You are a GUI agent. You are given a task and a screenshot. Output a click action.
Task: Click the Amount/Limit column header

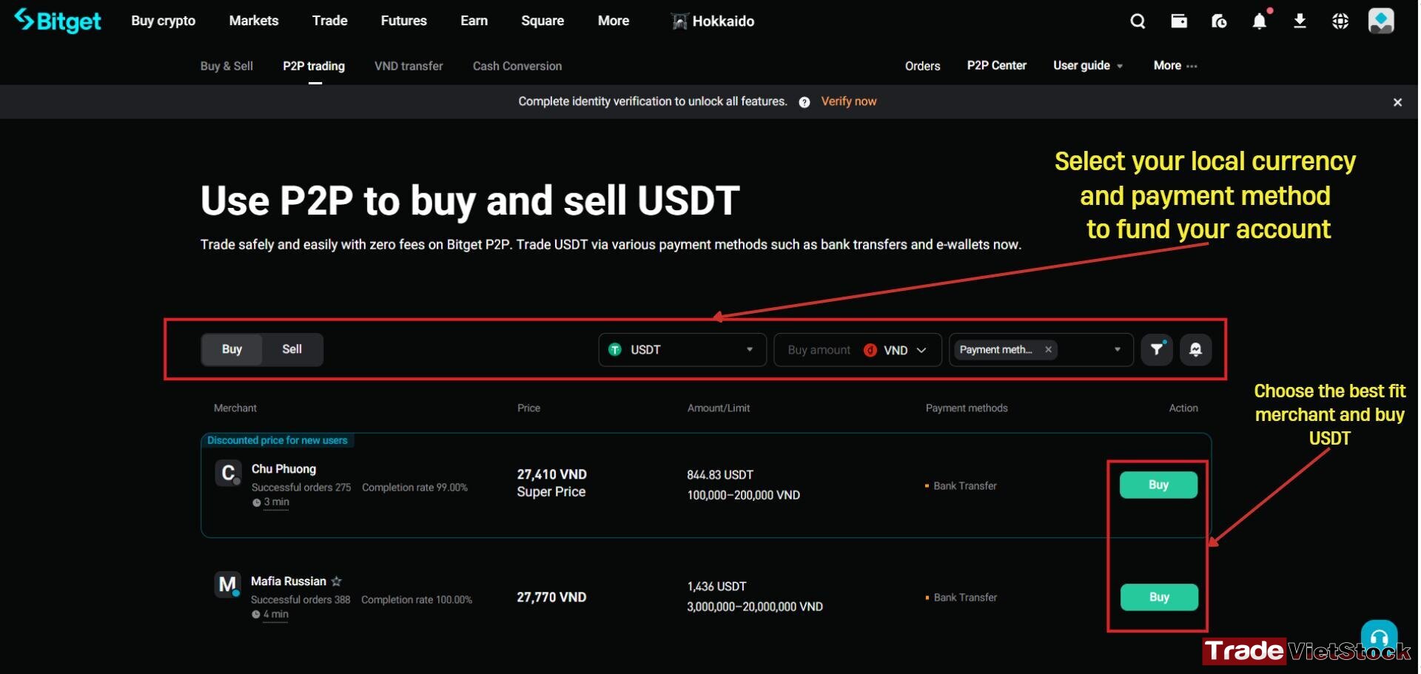click(x=719, y=408)
